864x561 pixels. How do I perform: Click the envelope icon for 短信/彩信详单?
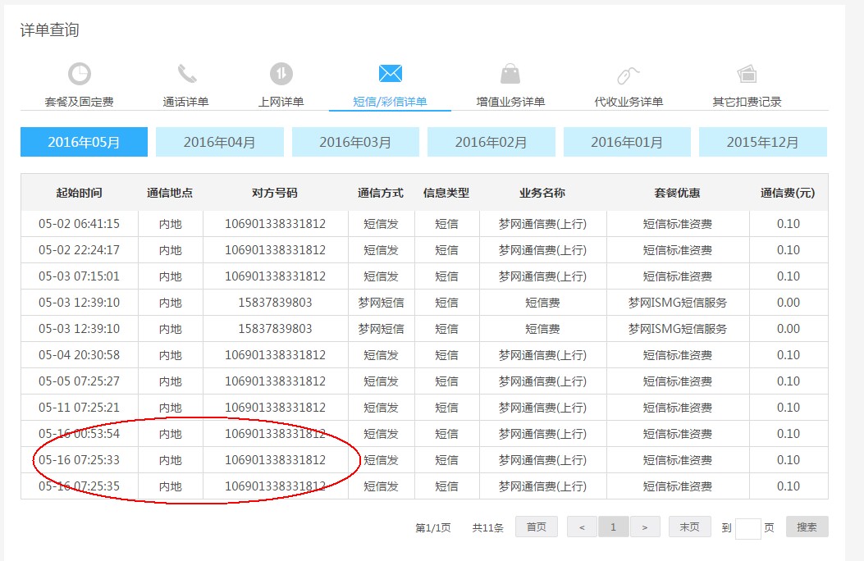coord(390,74)
